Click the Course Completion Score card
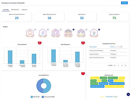This screenshot has width=131, height=99. [x=17, y=17]
